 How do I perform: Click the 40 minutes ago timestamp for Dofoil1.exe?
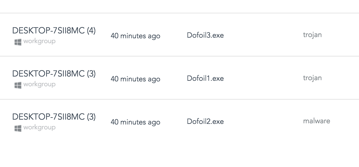[135, 79]
